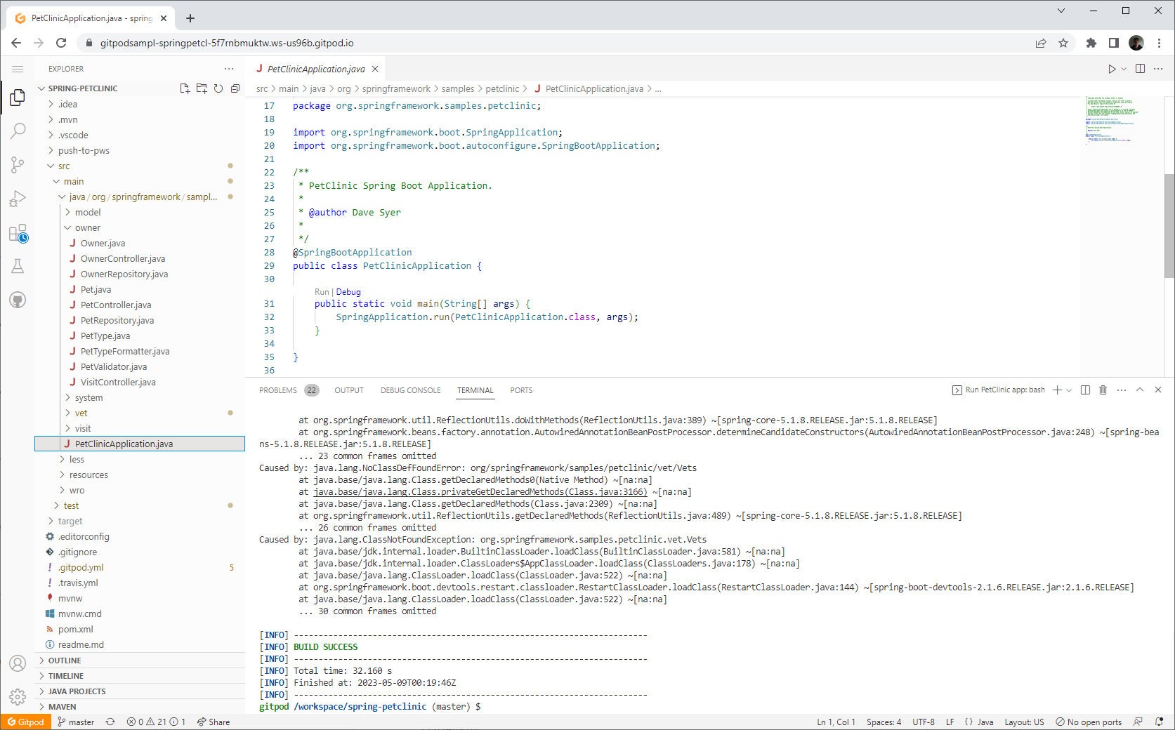Collapse all folders in Explorer

pyautogui.click(x=235, y=88)
